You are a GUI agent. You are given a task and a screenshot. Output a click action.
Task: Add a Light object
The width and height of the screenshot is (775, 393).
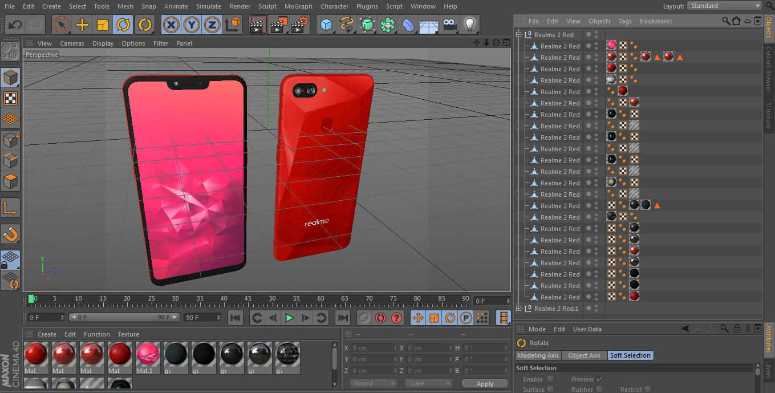coord(469,25)
